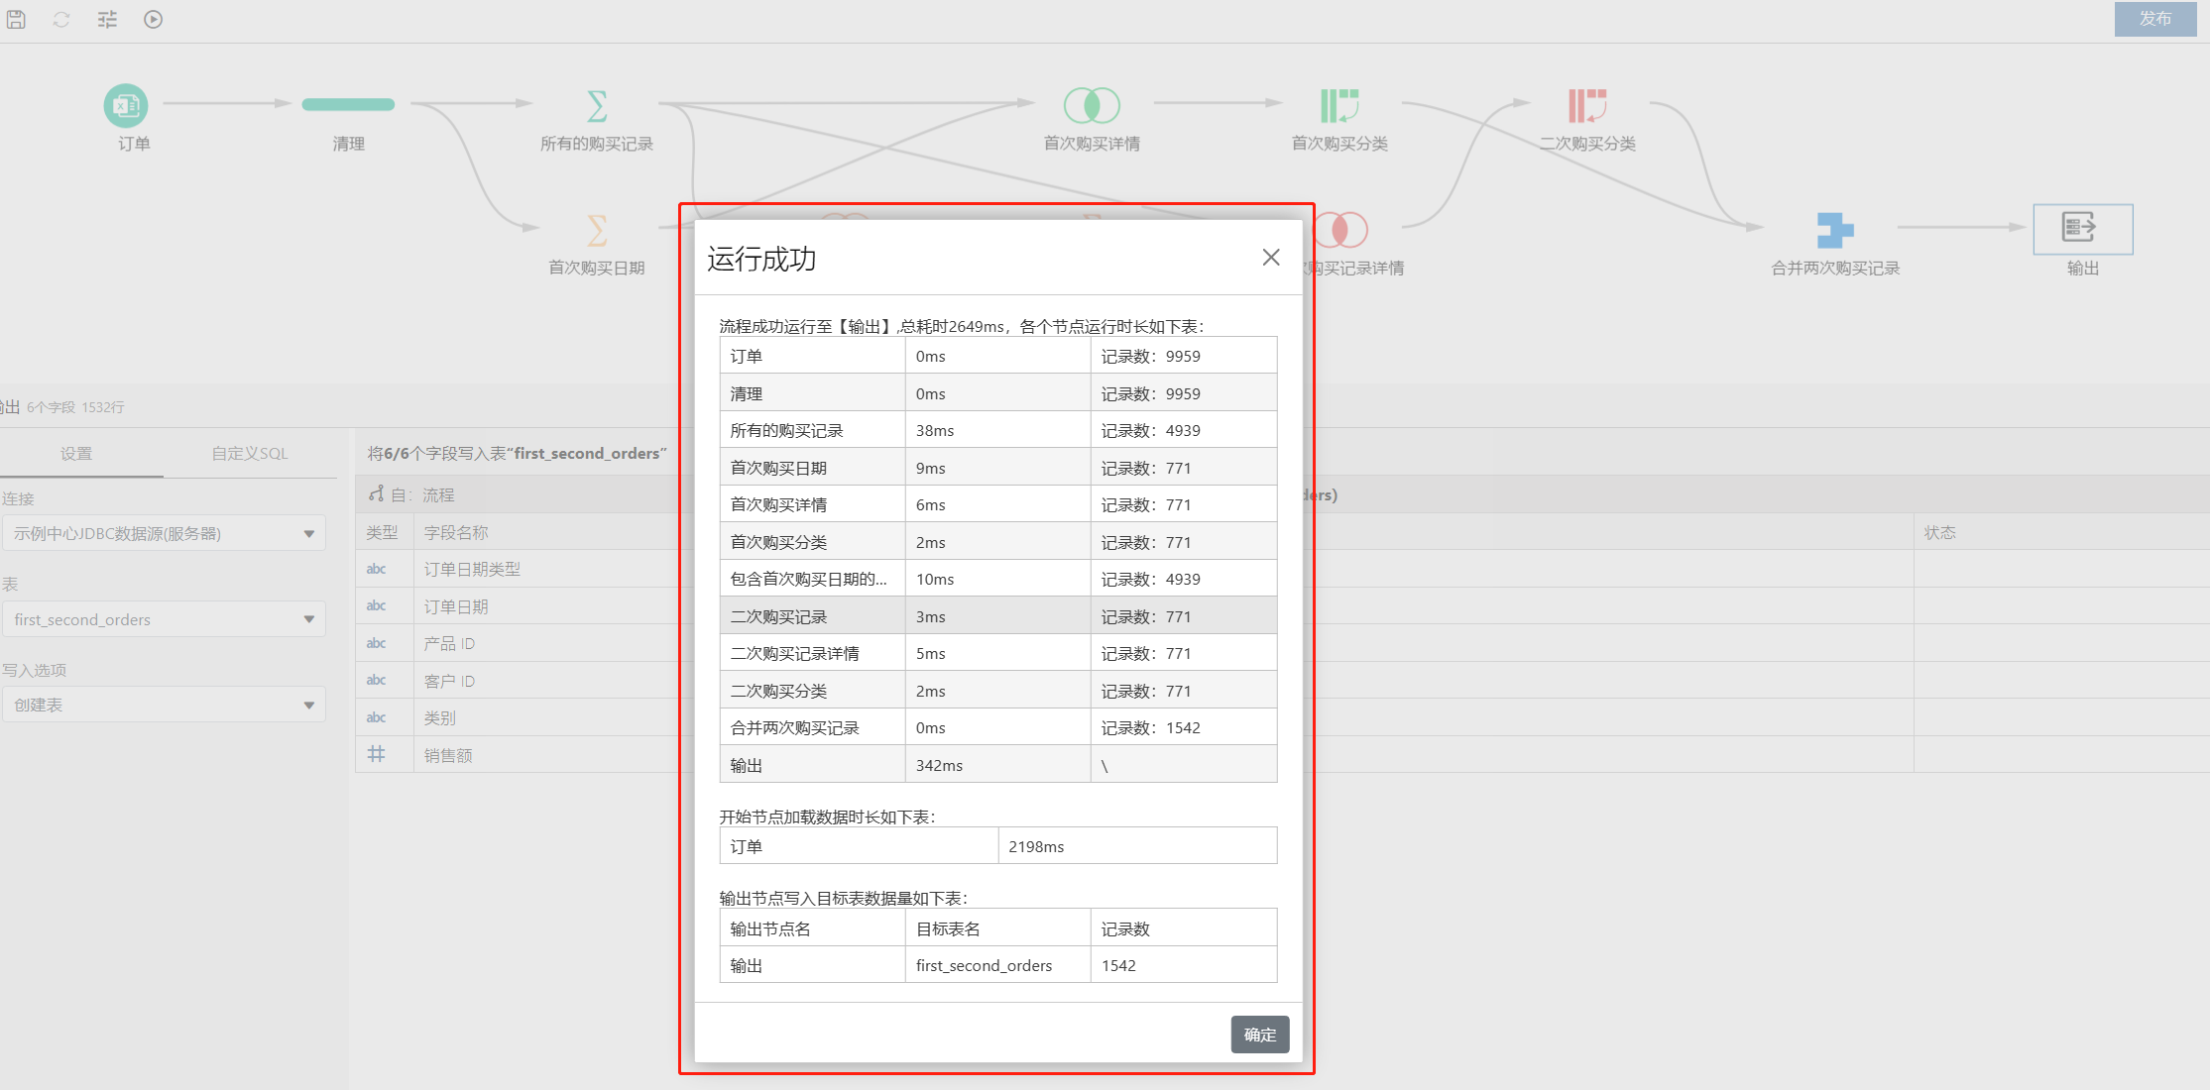Switch to the 自定义SQL tab
The height and width of the screenshot is (1090, 2210).
tap(250, 454)
